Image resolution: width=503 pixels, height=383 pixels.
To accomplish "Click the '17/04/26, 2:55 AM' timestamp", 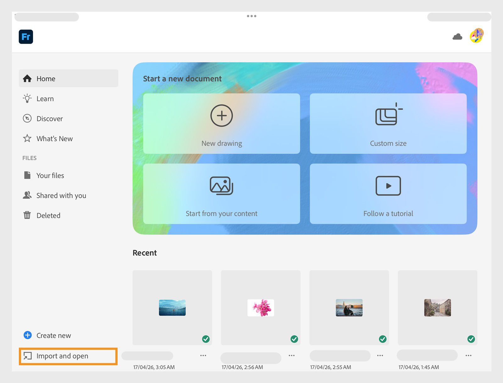I will click(330, 367).
